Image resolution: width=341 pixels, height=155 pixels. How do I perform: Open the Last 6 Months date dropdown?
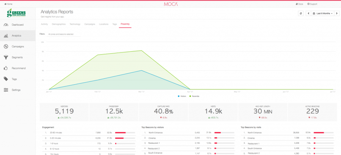[322, 14]
